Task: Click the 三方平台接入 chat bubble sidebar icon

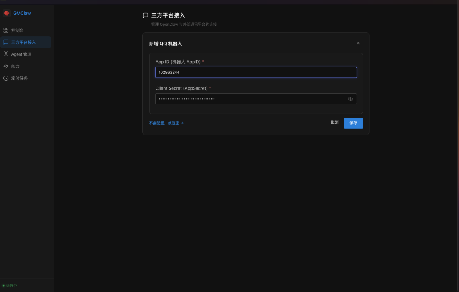Action: coord(6,42)
